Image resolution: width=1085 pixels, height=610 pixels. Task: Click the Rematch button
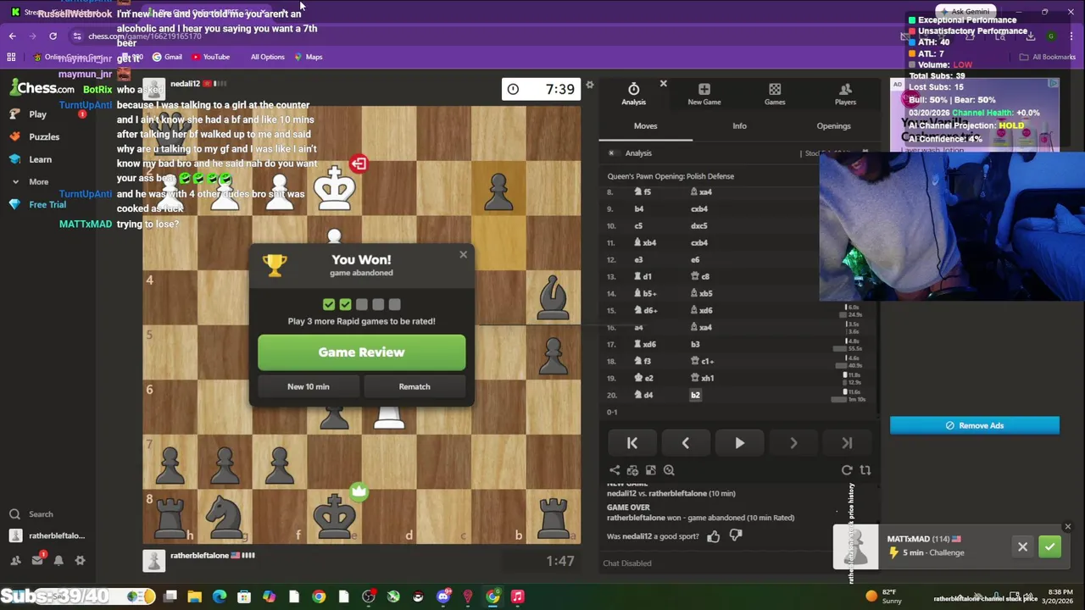coord(415,386)
